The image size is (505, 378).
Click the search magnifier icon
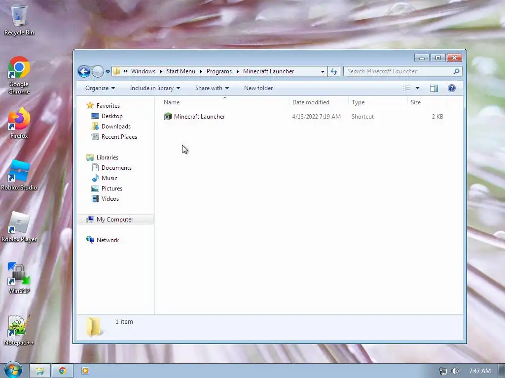click(456, 71)
